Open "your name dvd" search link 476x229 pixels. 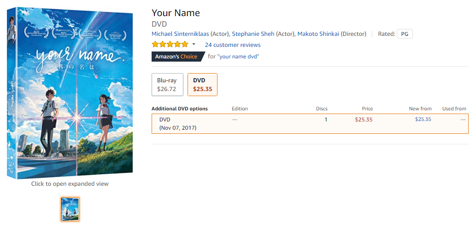point(238,57)
